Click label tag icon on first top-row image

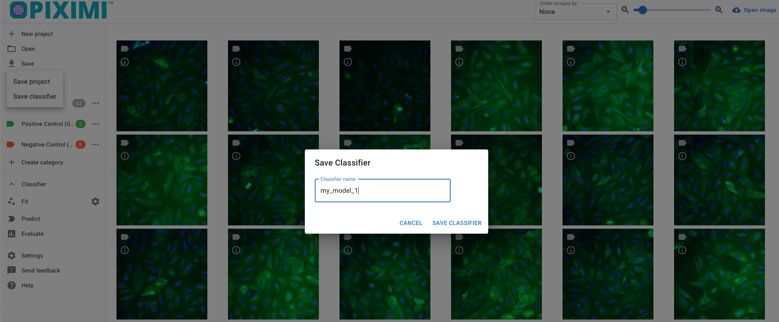click(125, 49)
